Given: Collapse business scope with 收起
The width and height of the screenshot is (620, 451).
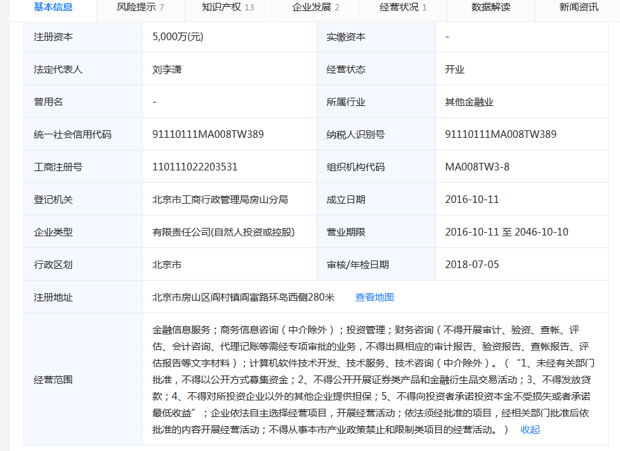Looking at the screenshot, I should click(x=530, y=430).
